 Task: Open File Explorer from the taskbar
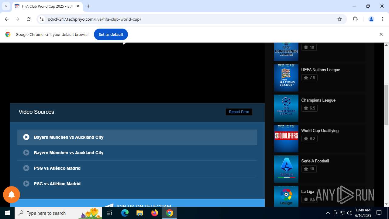coord(139,213)
